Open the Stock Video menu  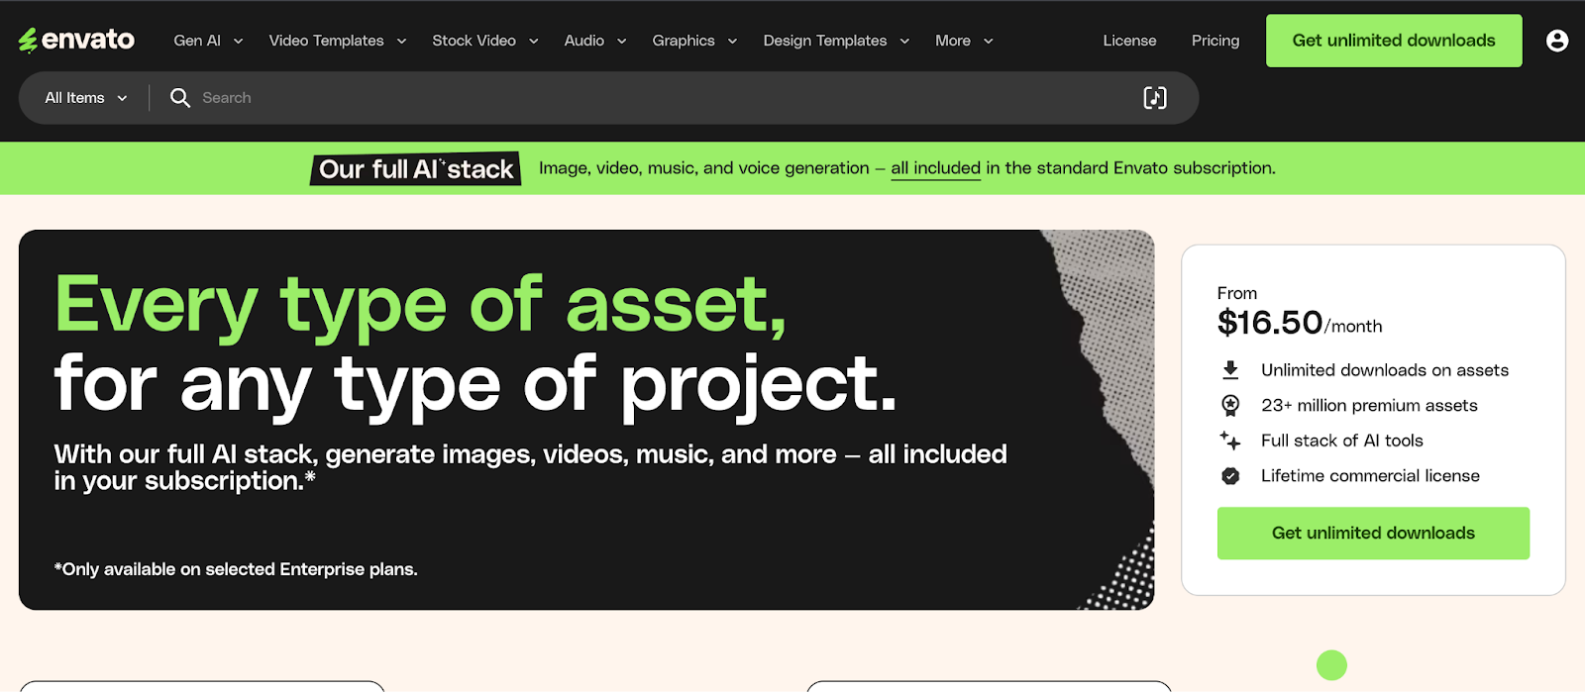pyautogui.click(x=485, y=41)
